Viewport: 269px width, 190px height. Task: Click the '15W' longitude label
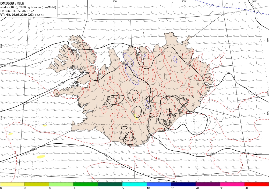184,1
